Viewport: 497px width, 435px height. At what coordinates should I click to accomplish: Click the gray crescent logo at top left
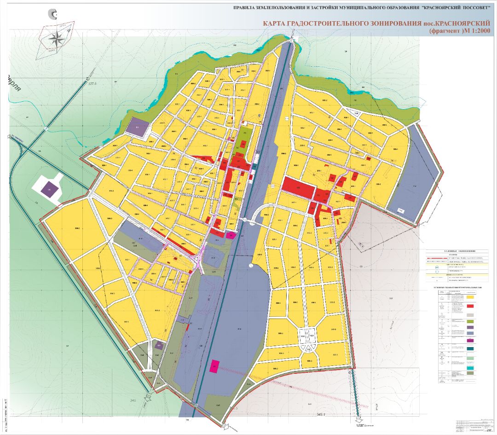[x=52, y=14]
